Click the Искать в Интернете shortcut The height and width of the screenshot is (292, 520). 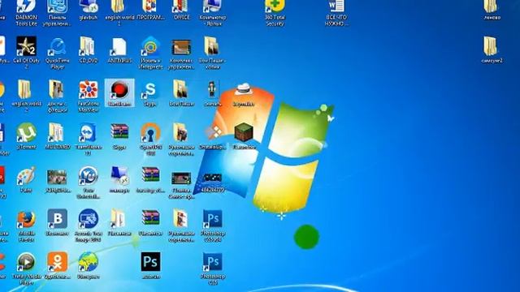point(150,52)
